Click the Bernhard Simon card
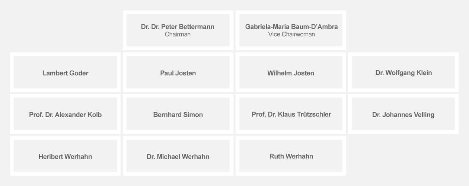 [178, 114]
